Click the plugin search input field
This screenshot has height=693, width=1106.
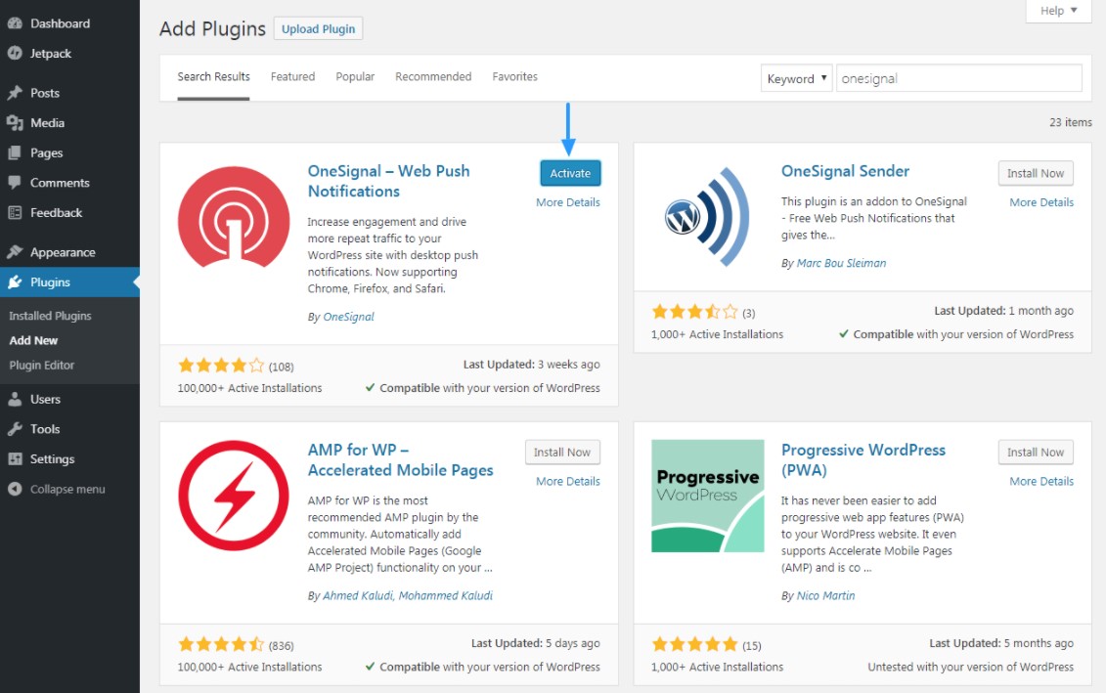pyautogui.click(x=958, y=79)
